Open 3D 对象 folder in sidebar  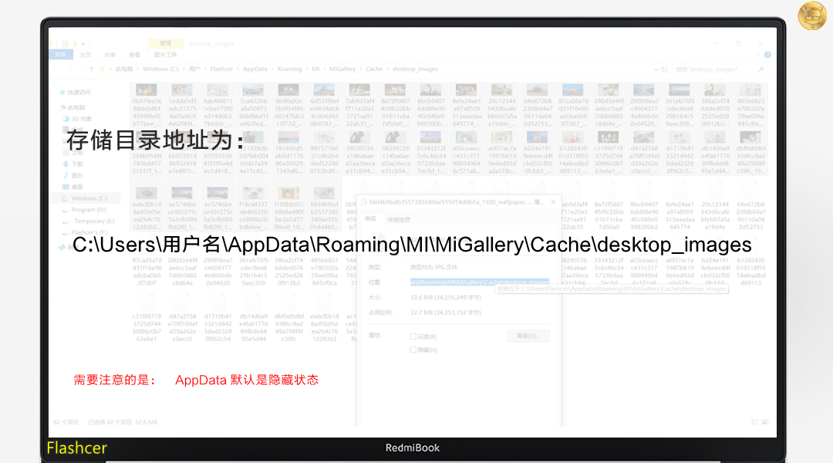point(78,119)
